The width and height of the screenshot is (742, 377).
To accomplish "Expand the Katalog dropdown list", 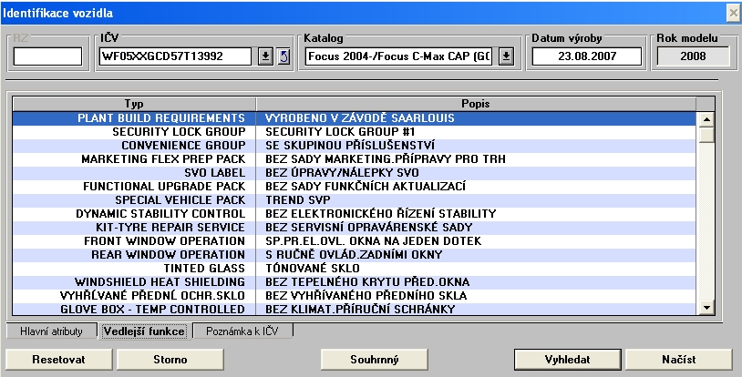I will click(x=507, y=56).
